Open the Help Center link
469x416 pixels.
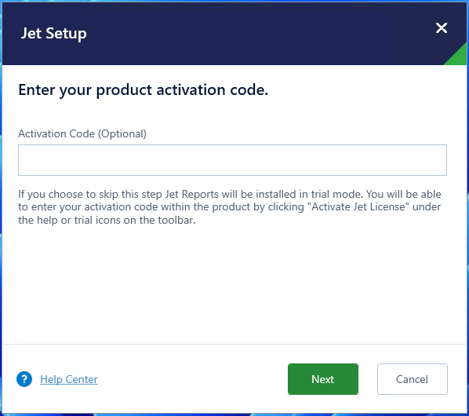(69, 379)
